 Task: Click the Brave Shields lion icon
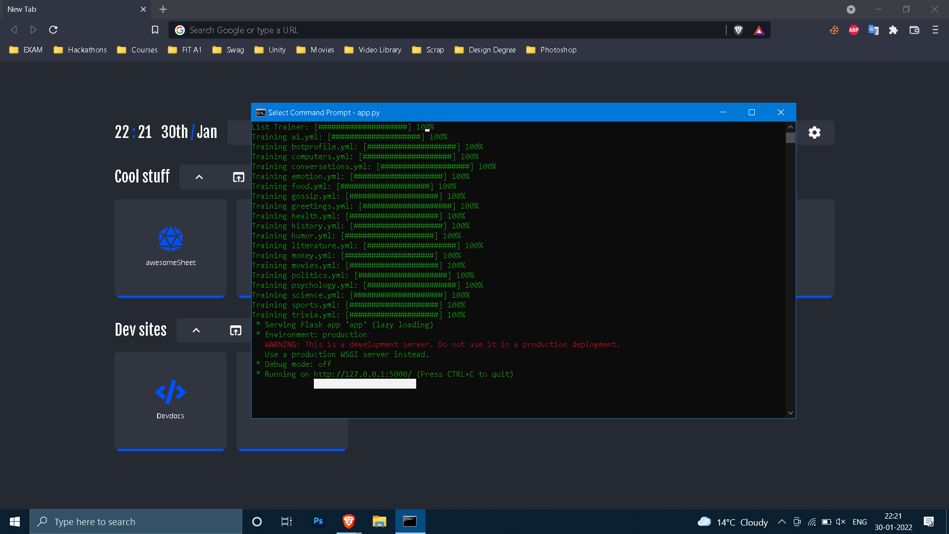738,30
